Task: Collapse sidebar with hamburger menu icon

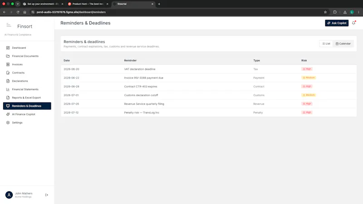Action: point(9,25)
